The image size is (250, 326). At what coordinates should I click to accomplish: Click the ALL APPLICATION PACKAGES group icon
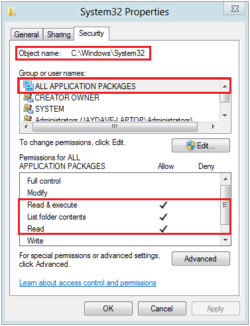click(29, 86)
